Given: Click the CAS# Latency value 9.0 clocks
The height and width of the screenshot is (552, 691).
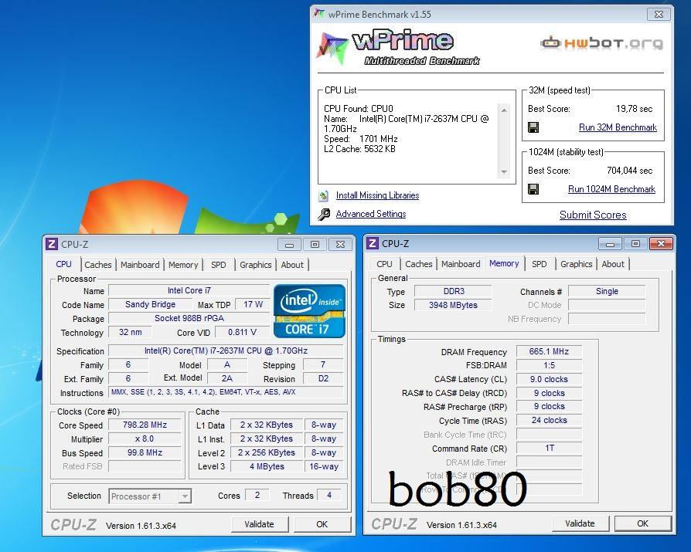Looking at the screenshot, I should 549,379.
